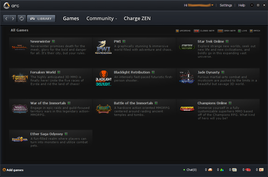Click the Neverwinter game logo
This screenshot has width=268, height=177.
[x=20, y=47]
